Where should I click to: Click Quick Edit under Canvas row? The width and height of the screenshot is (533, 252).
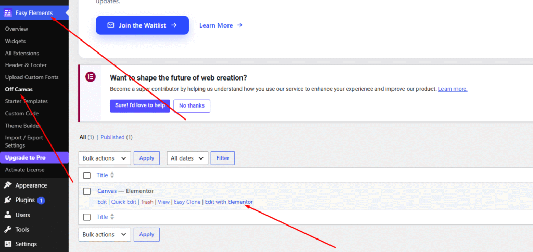124,202
